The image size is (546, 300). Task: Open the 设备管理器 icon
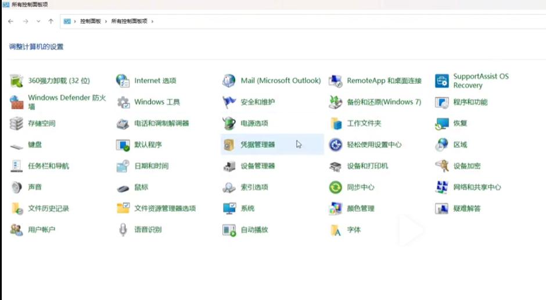coord(229,166)
